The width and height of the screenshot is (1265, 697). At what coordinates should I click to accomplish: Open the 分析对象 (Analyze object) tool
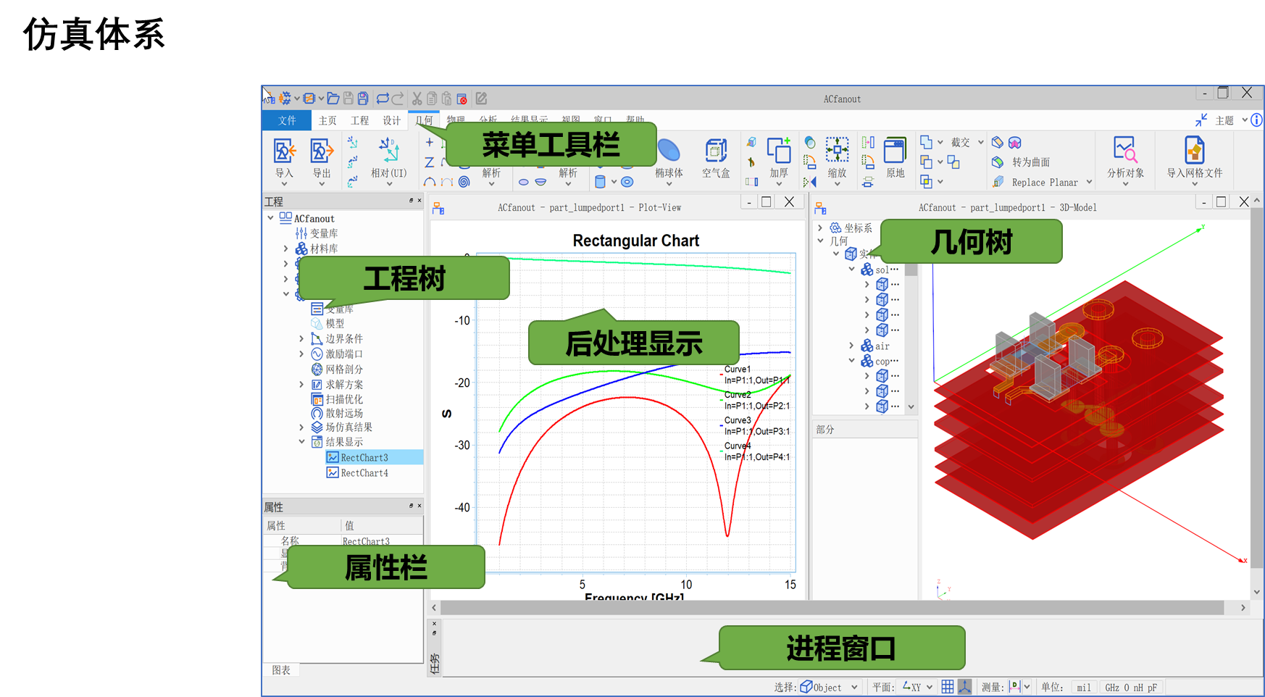click(1124, 151)
